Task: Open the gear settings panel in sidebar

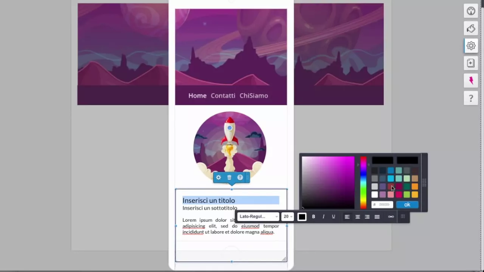Action: point(471,46)
